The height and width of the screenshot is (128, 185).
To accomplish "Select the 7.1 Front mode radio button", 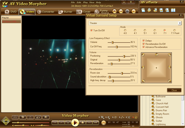I will coord(175,30).
